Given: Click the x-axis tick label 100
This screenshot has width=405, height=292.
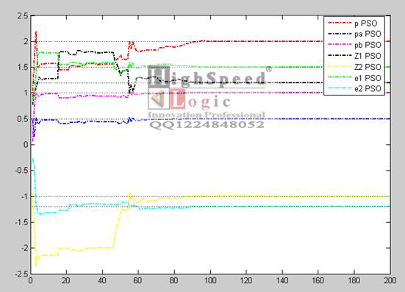Looking at the screenshot, I should pos(210,281).
